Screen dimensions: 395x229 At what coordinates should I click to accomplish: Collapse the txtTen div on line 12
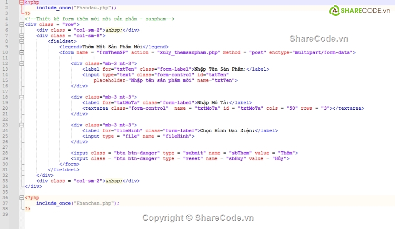pyautogui.click(x=22, y=64)
